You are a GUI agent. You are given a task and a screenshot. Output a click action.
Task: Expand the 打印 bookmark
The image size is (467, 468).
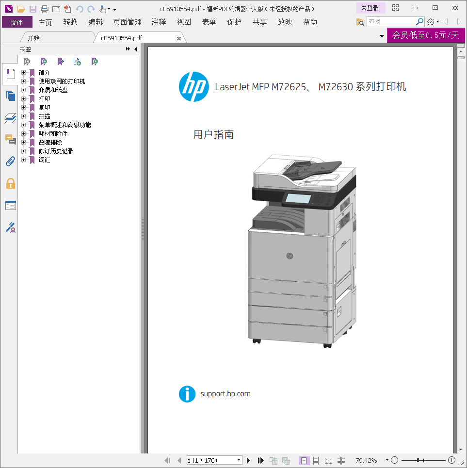click(23, 99)
